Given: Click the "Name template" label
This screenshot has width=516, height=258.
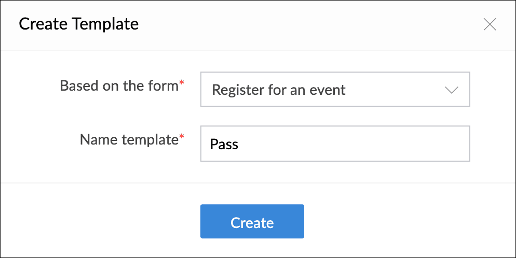Looking at the screenshot, I should click(x=129, y=139).
